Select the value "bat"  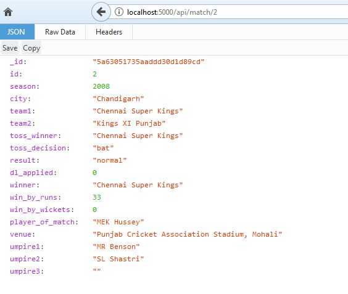pos(103,148)
